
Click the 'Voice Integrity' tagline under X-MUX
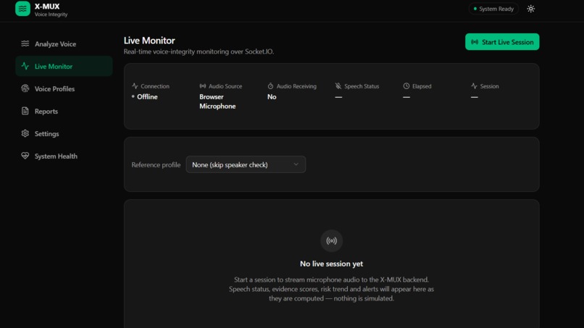(51, 14)
